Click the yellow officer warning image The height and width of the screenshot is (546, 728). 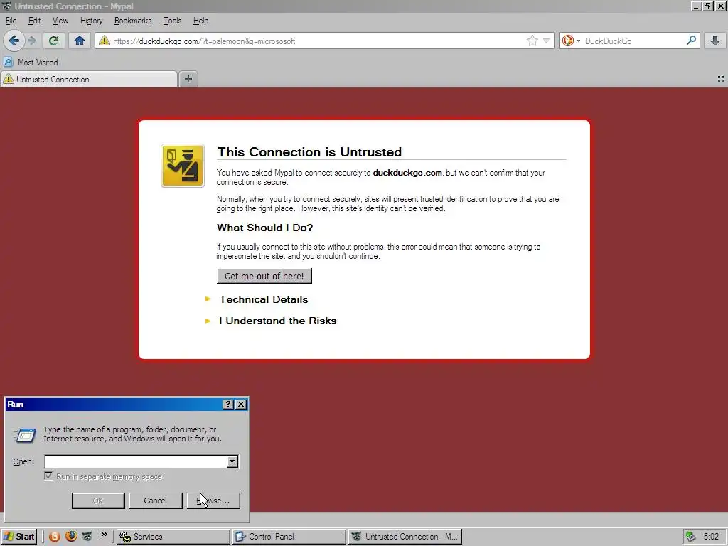[x=183, y=166]
